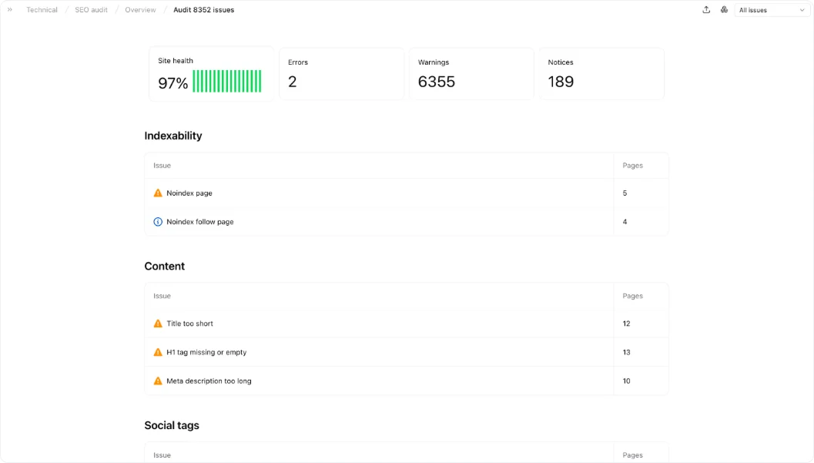Viewport: 814px width, 463px height.
Task: Click the Warnings card showing 6355
Action: click(471, 73)
